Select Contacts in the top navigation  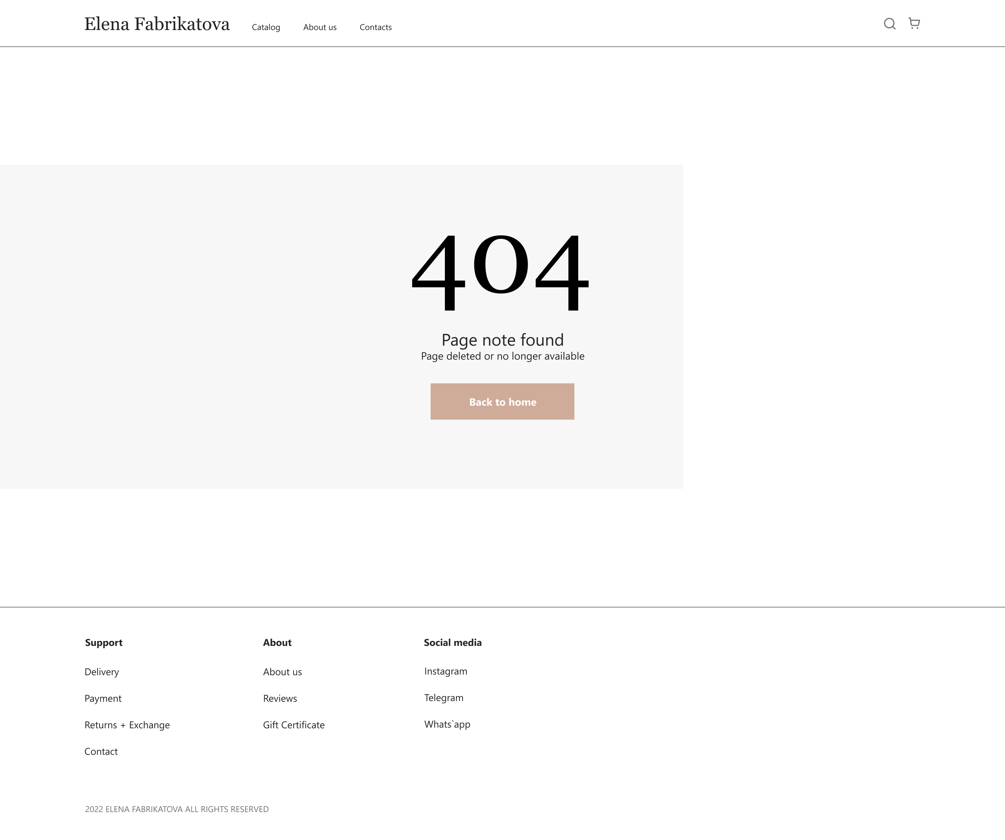point(376,27)
